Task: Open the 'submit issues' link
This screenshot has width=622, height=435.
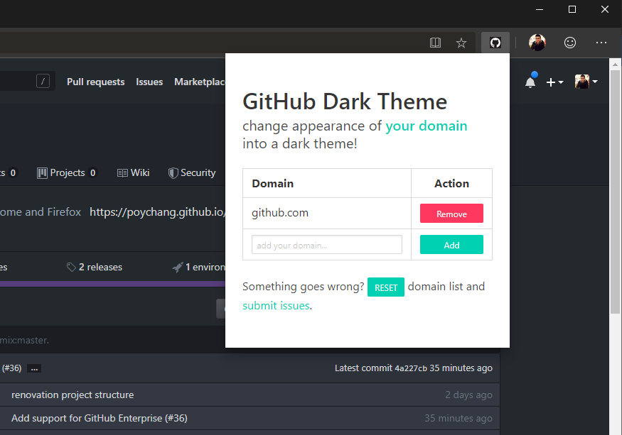Action: pos(276,305)
